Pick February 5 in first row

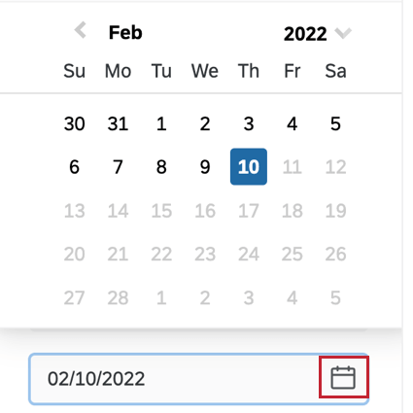click(335, 123)
